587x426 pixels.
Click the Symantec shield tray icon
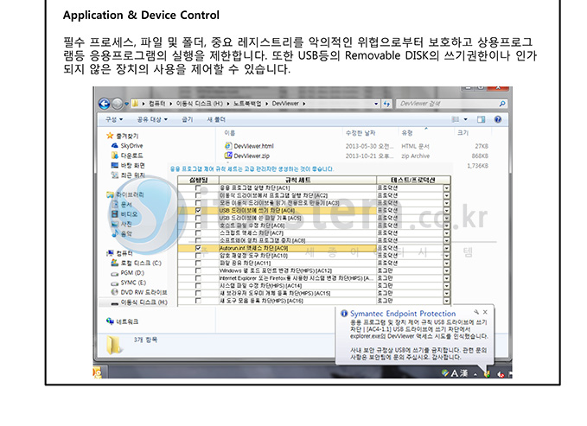(x=487, y=373)
